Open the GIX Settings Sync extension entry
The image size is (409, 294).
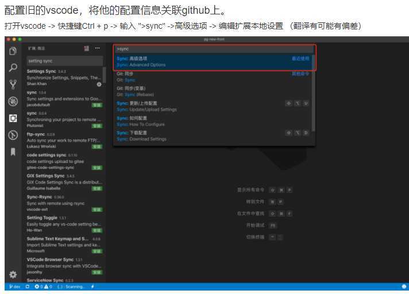(65, 182)
